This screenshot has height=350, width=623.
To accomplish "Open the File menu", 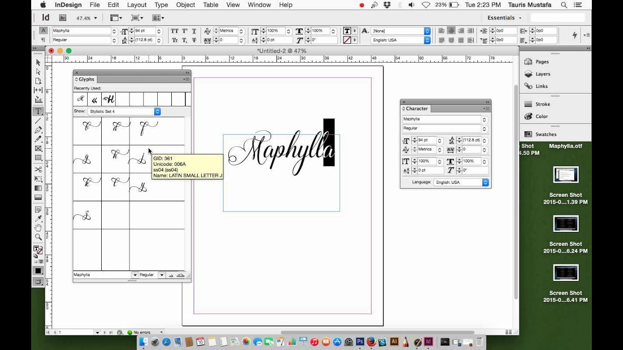I will [x=94, y=5].
